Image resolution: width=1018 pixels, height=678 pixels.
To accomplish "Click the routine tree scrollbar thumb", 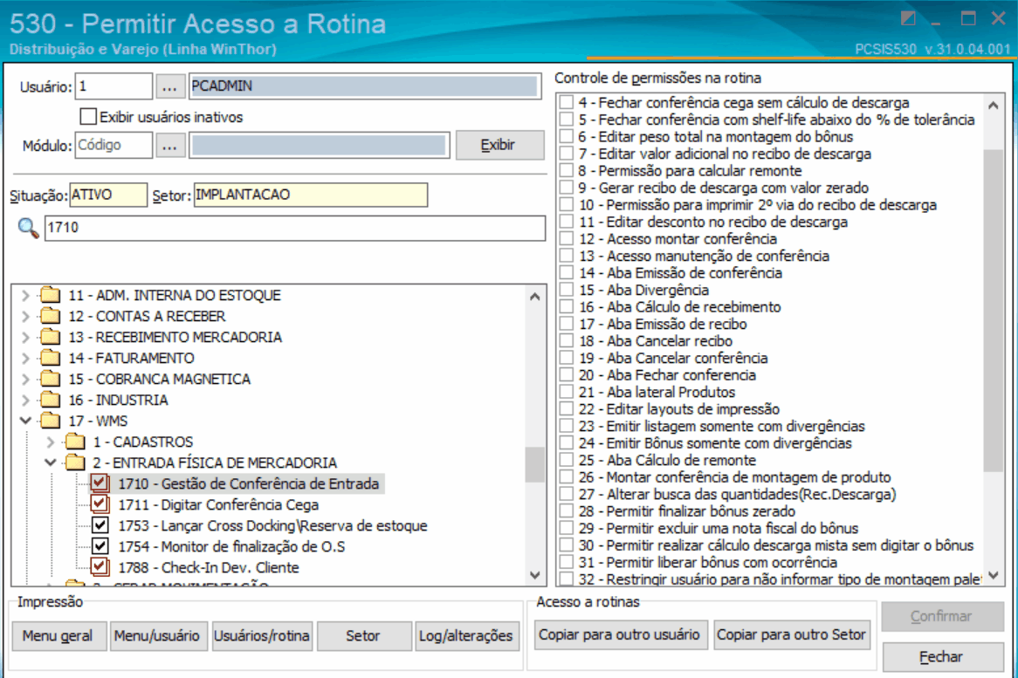I will click(x=535, y=464).
